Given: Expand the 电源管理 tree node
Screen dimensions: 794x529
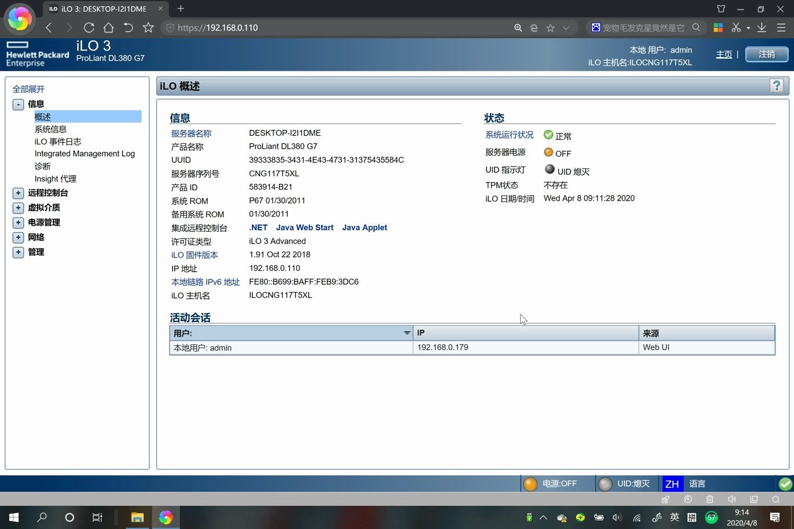Looking at the screenshot, I should (18, 222).
